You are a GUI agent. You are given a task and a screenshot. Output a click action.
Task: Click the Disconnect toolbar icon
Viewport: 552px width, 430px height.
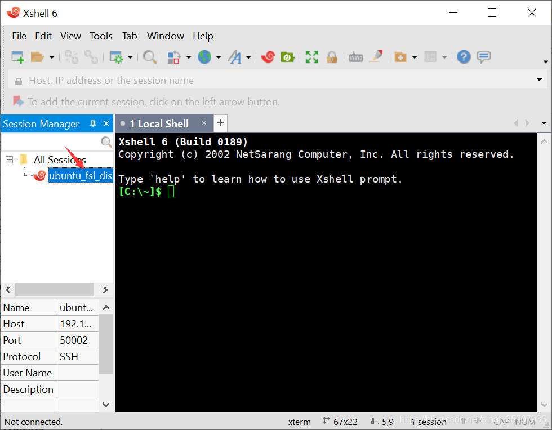pos(91,57)
